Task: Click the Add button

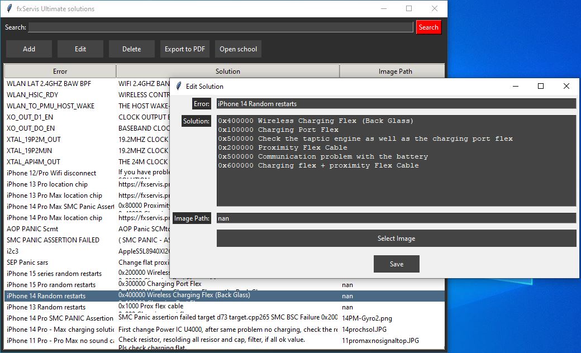Action: click(29, 49)
